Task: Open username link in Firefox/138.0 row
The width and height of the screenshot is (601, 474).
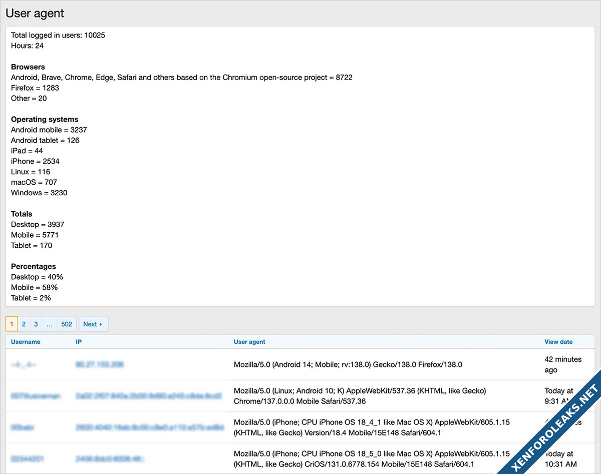Action: click(x=24, y=365)
